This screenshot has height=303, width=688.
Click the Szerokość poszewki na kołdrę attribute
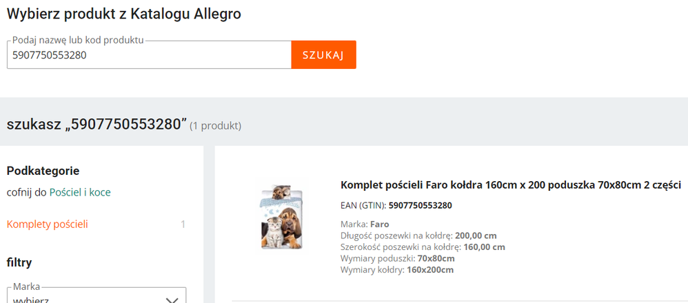point(423,247)
